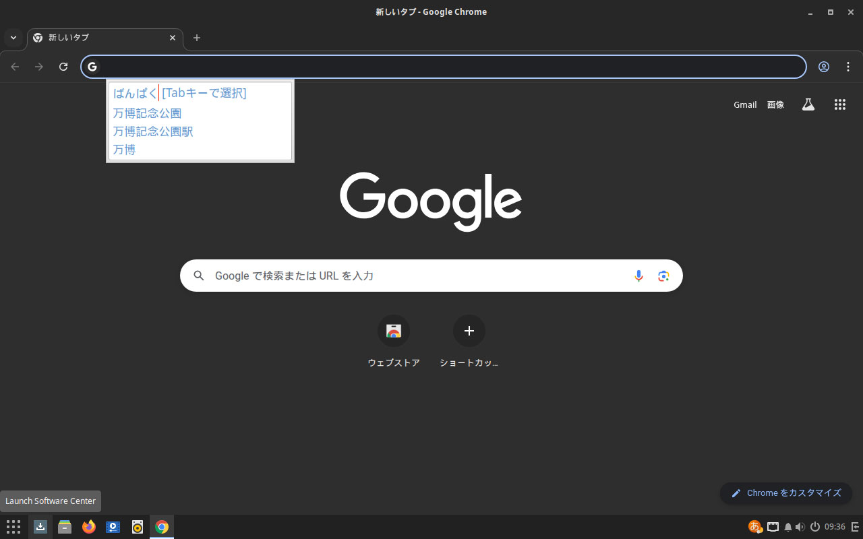Open the Google apps grid

pyautogui.click(x=839, y=104)
